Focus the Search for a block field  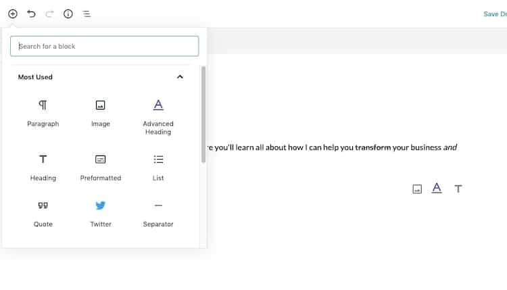pos(104,46)
